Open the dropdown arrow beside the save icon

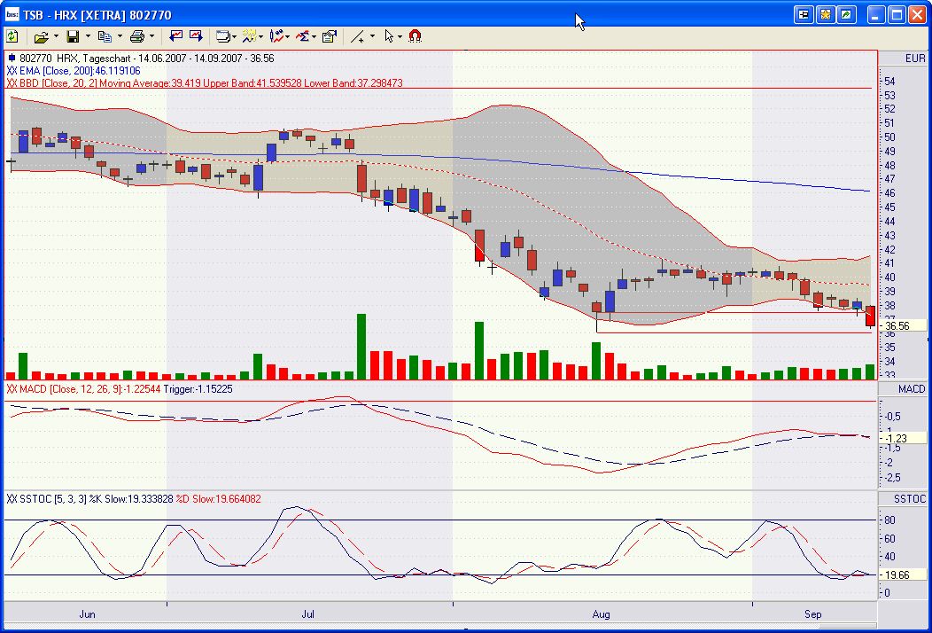(x=86, y=36)
